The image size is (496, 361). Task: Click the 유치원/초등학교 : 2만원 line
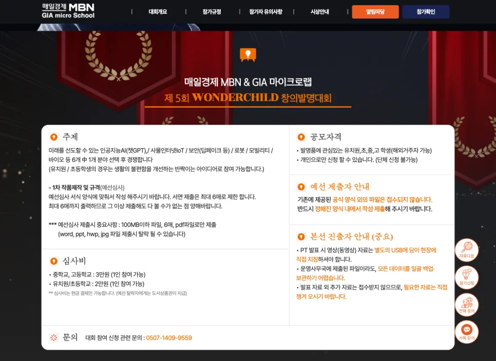pyautogui.click(x=97, y=284)
